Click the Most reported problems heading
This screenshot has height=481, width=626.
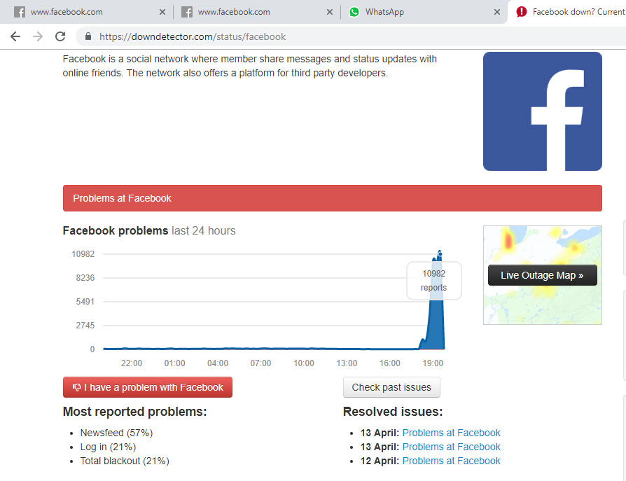[134, 412]
